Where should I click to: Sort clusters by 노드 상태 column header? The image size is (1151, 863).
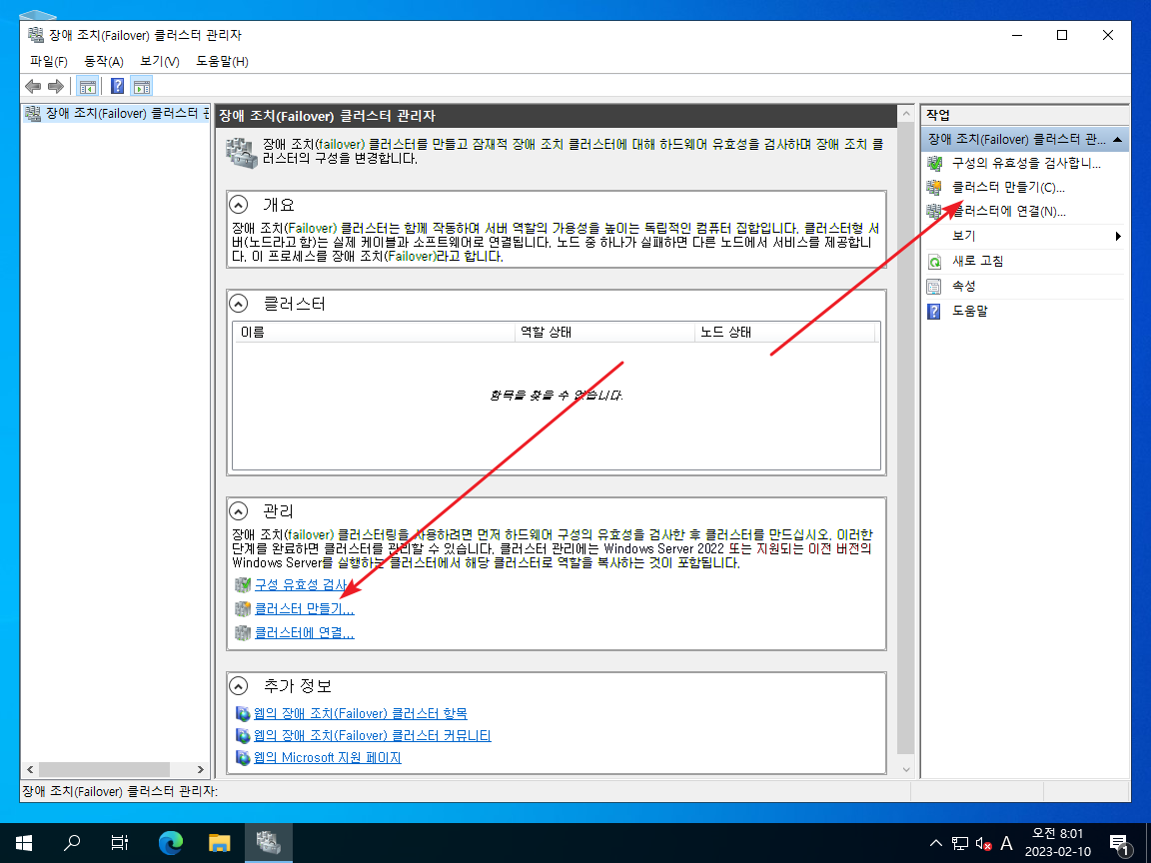point(784,332)
